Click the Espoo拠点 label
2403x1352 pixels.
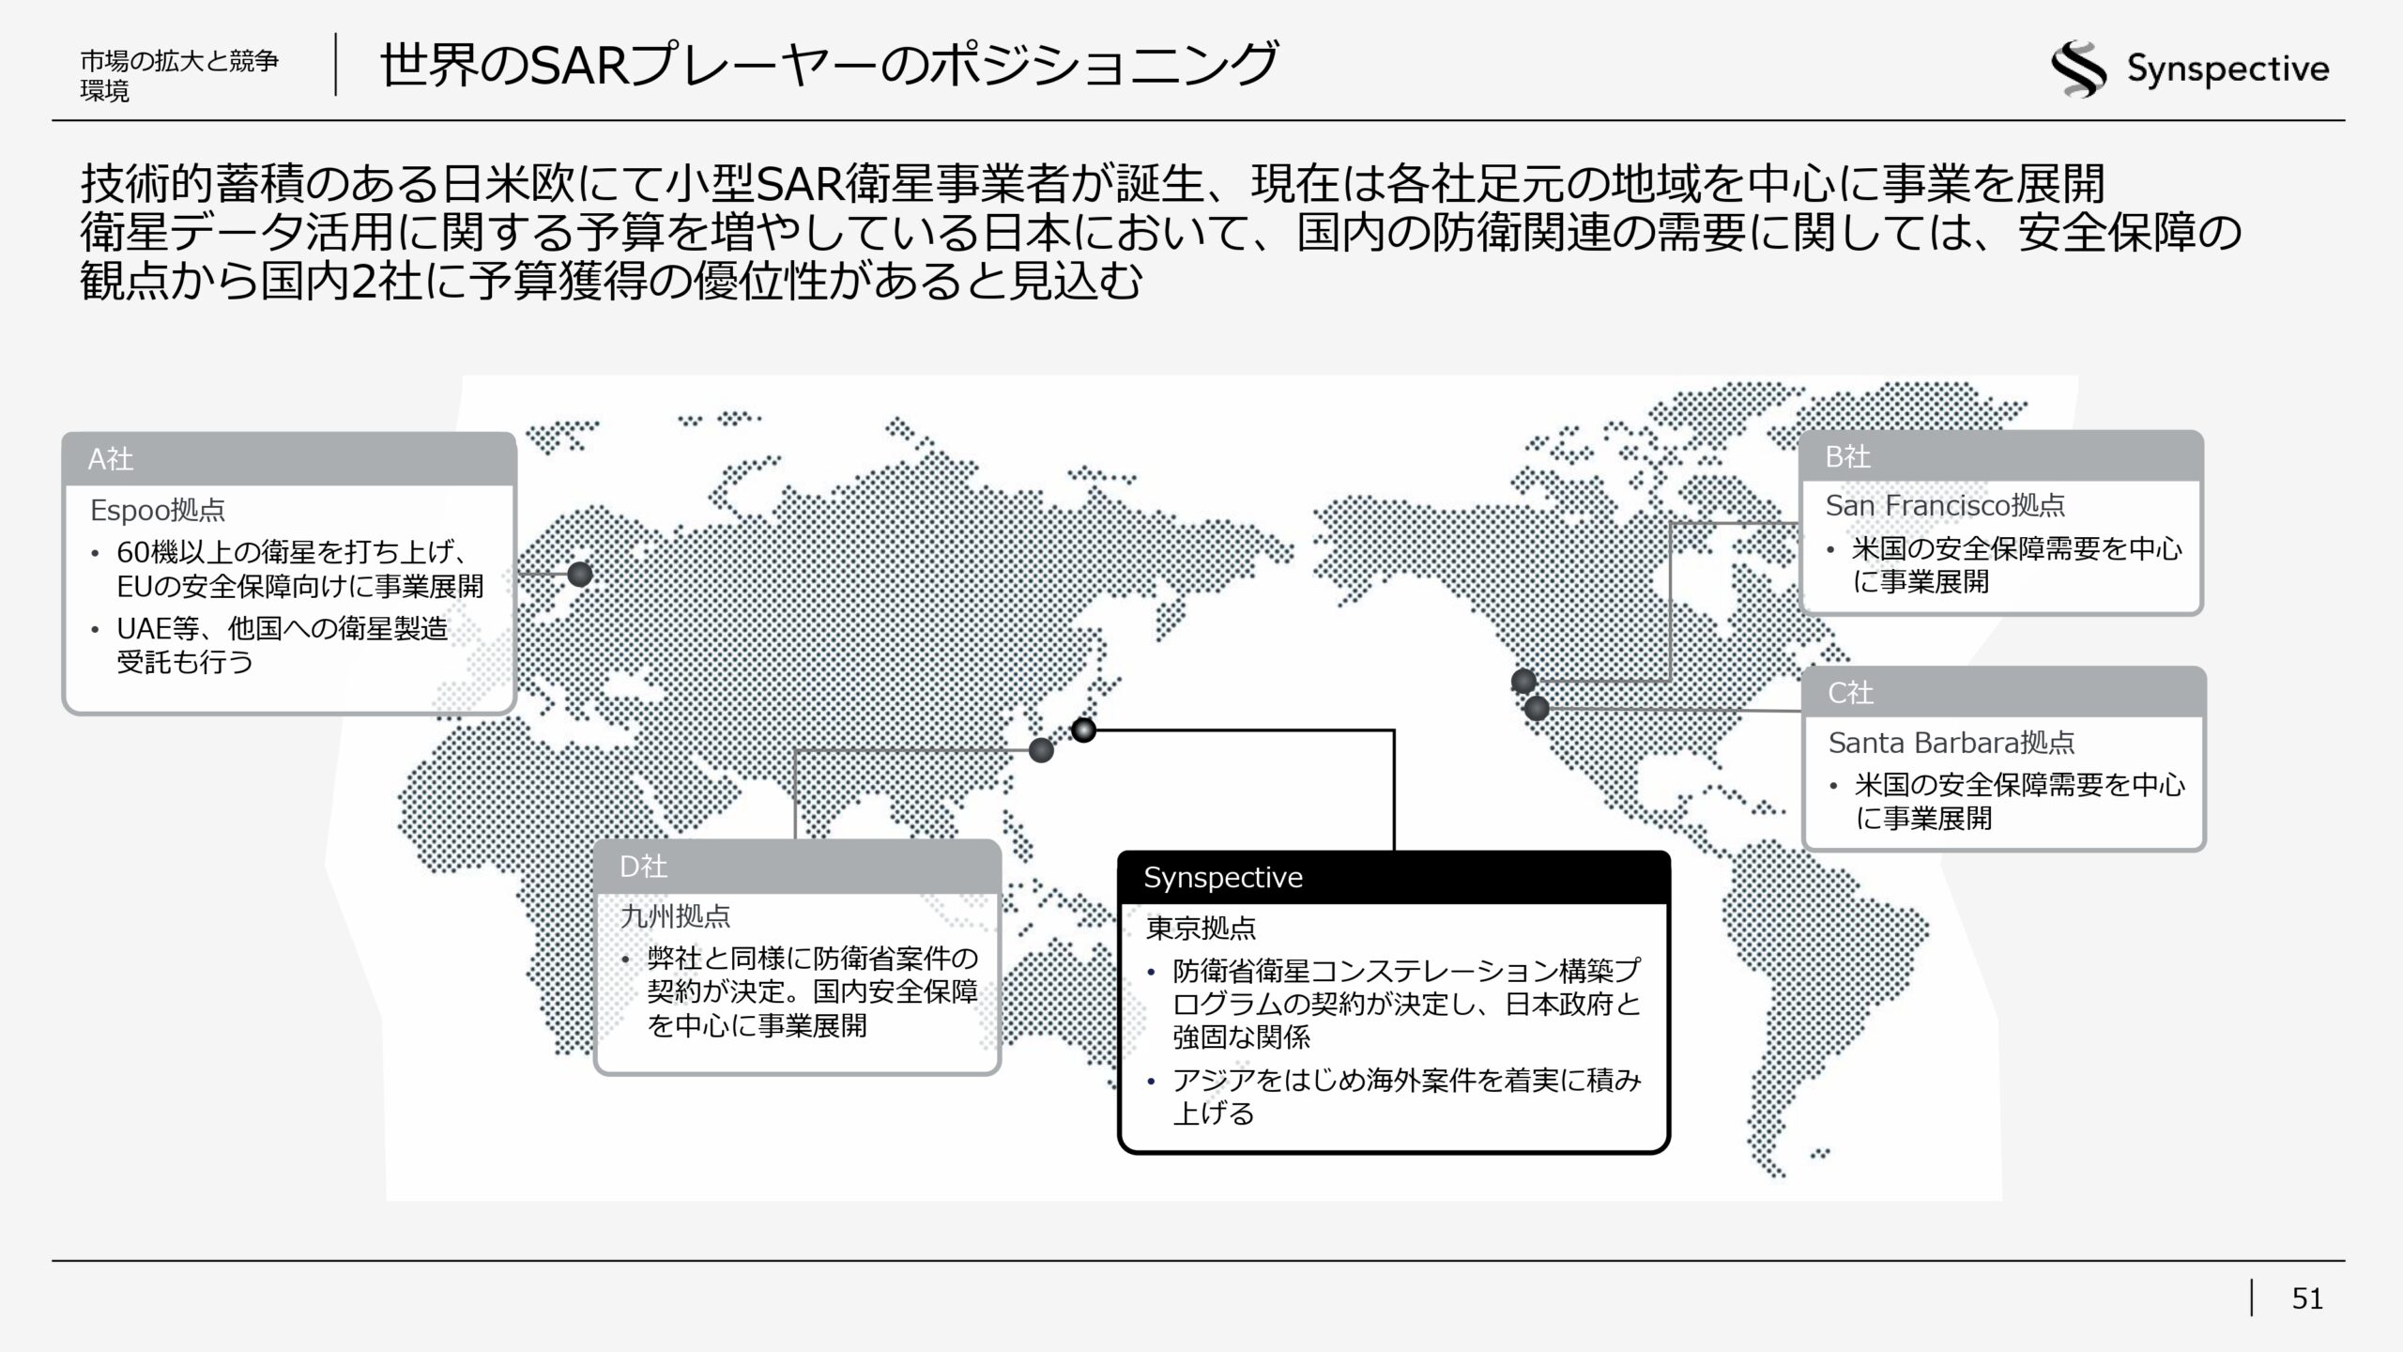point(158,510)
